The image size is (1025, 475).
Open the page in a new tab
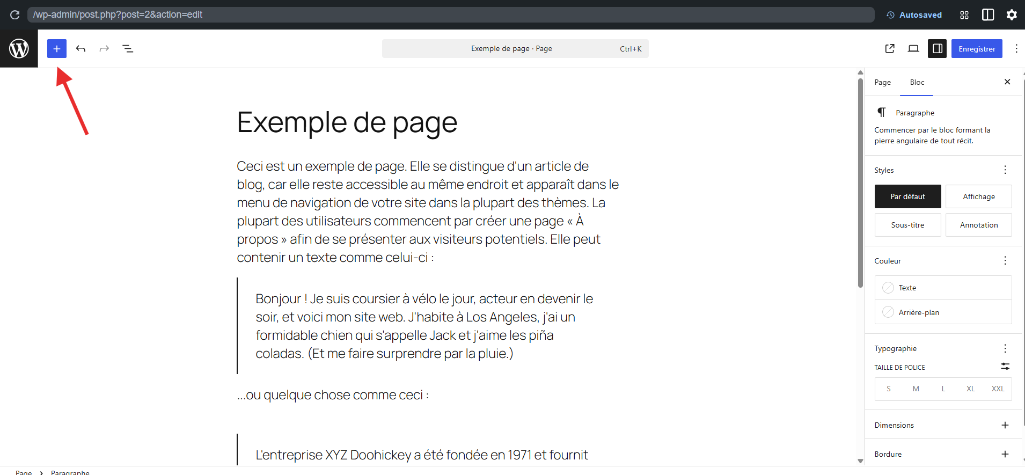(890, 49)
